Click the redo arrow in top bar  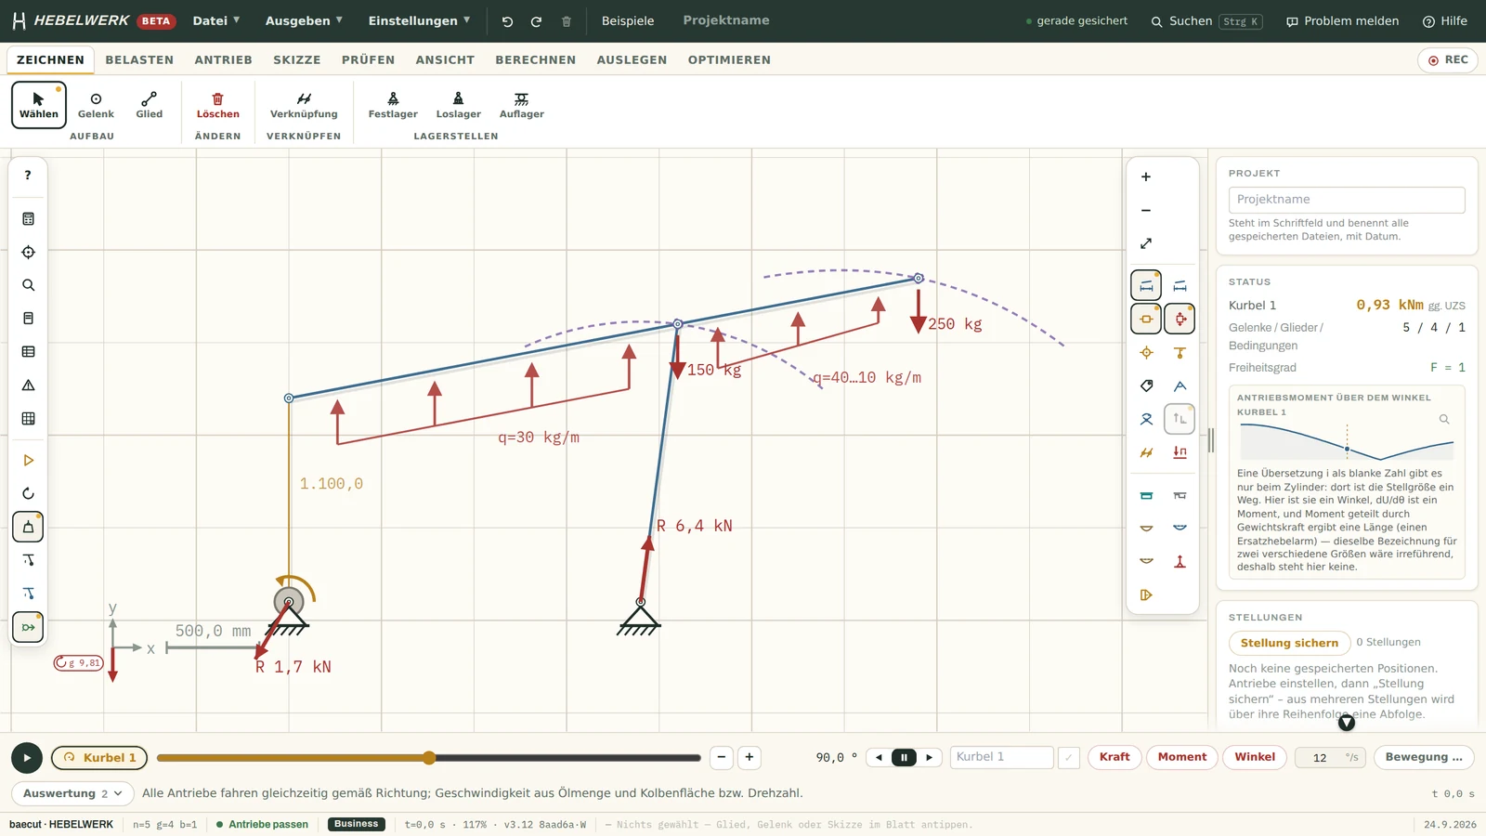click(536, 21)
